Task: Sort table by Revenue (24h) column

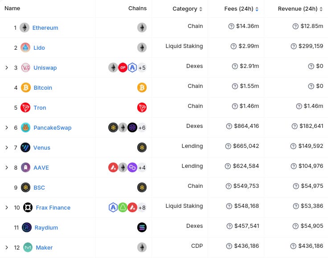Action: click(x=300, y=9)
